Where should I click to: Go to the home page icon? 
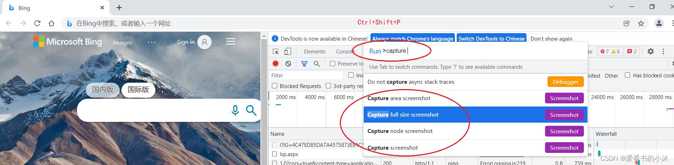click(x=52, y=23)
